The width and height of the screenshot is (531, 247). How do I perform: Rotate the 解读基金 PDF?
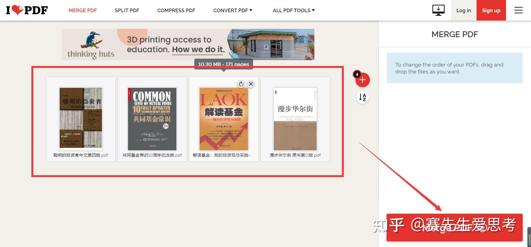click(x=241, y=84)
